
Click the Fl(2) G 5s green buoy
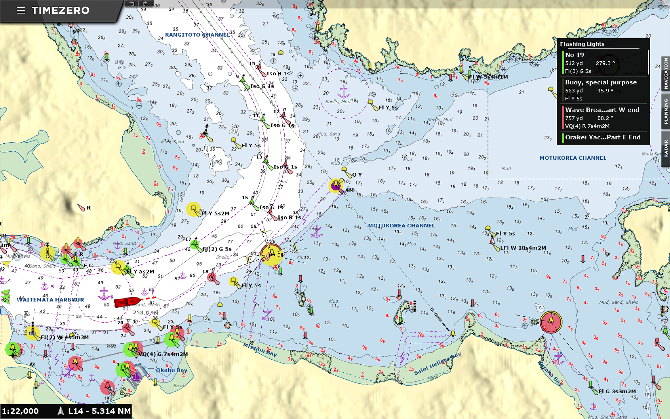195,244
